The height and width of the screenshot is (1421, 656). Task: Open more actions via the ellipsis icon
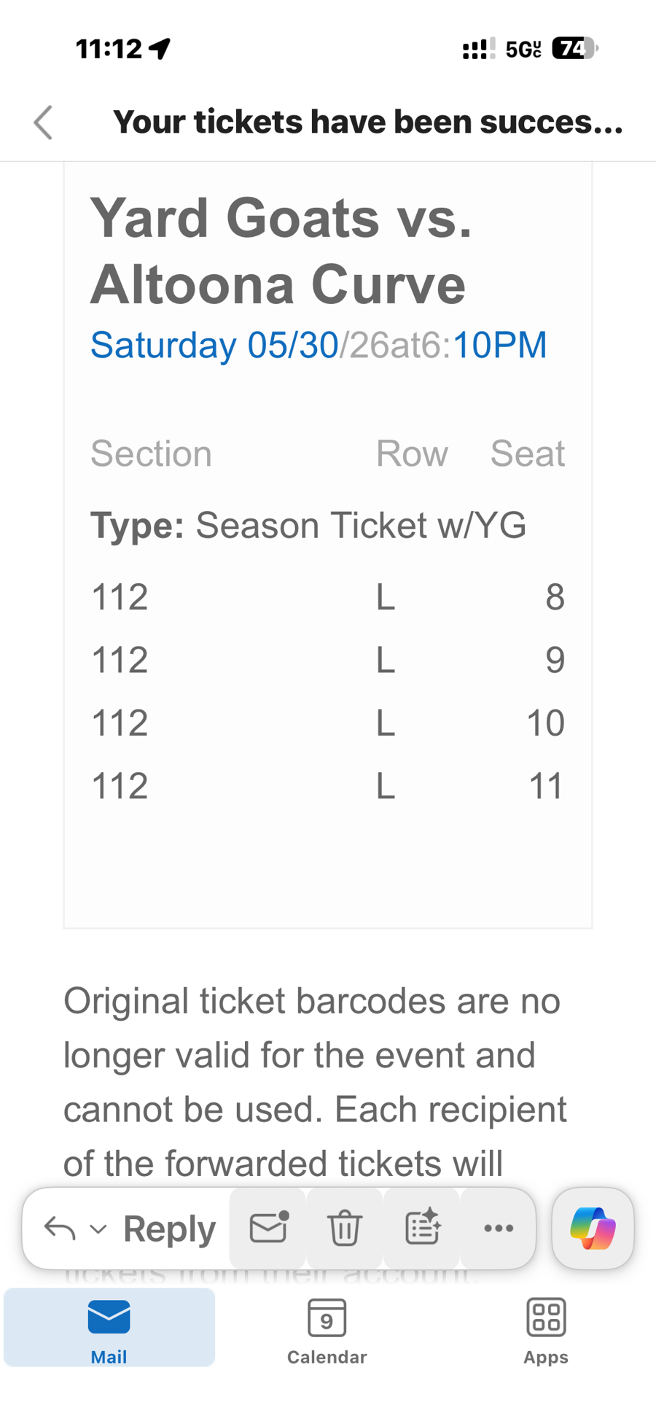(x=499, y=1228)
